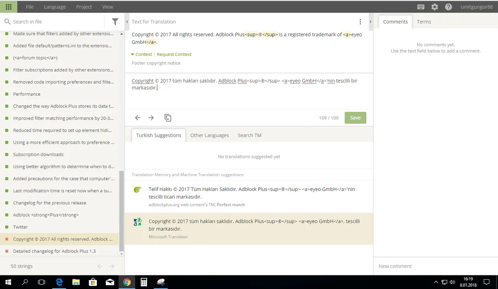Screen dimensions: 498x289
Task: Go to next page of strings list
Action: click(112, 266)
